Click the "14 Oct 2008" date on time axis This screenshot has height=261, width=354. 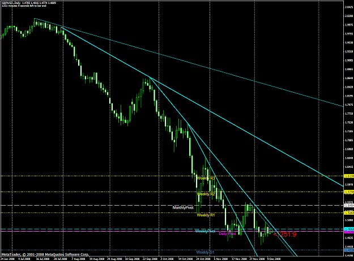[x=185, y=259]
